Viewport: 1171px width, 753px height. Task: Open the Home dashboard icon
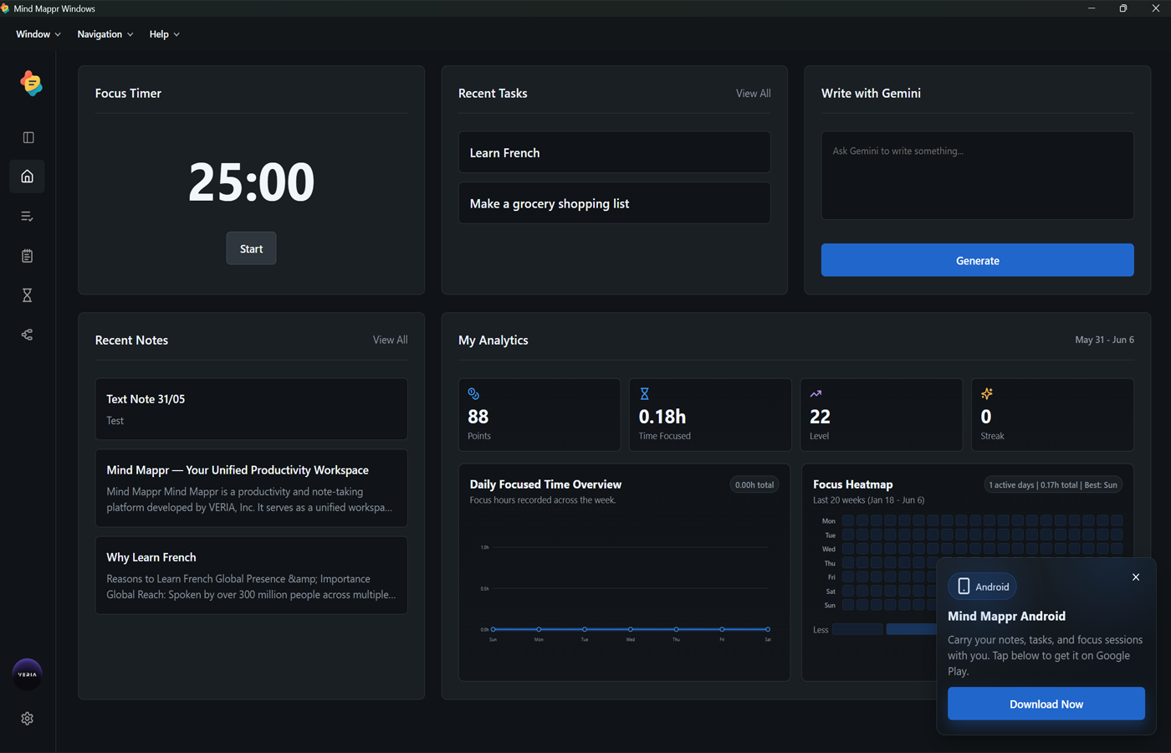click(28, 177)
